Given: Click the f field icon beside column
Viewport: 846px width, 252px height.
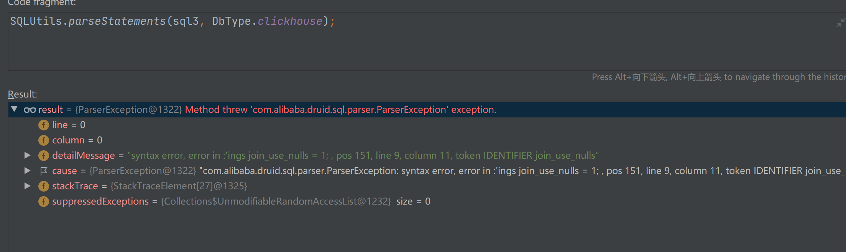Looking at the screenshot, I should pos(44,140).
